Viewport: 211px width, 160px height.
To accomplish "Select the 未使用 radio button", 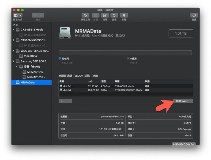I will (128, 58).
